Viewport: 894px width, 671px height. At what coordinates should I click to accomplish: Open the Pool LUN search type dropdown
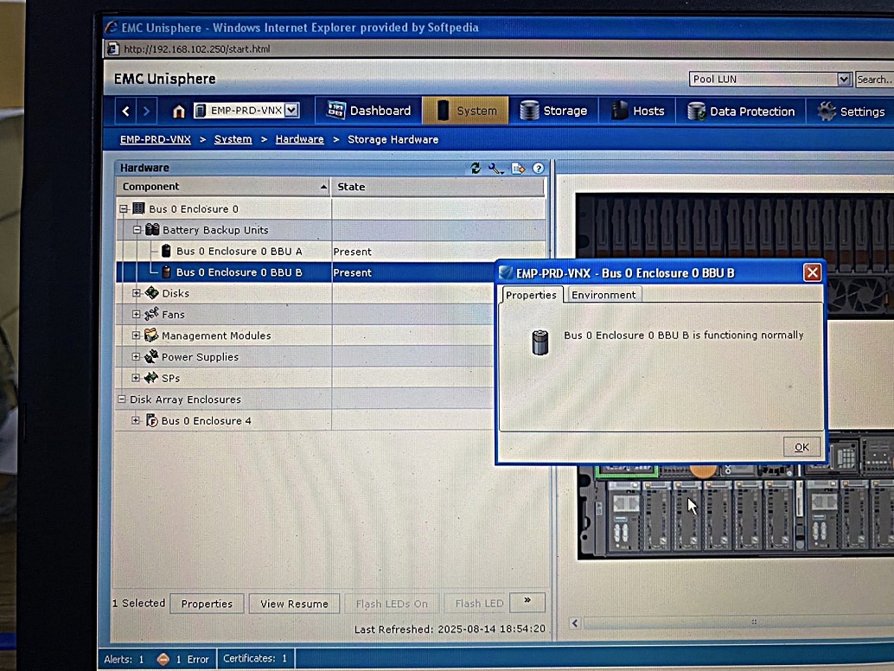(844, 80)
